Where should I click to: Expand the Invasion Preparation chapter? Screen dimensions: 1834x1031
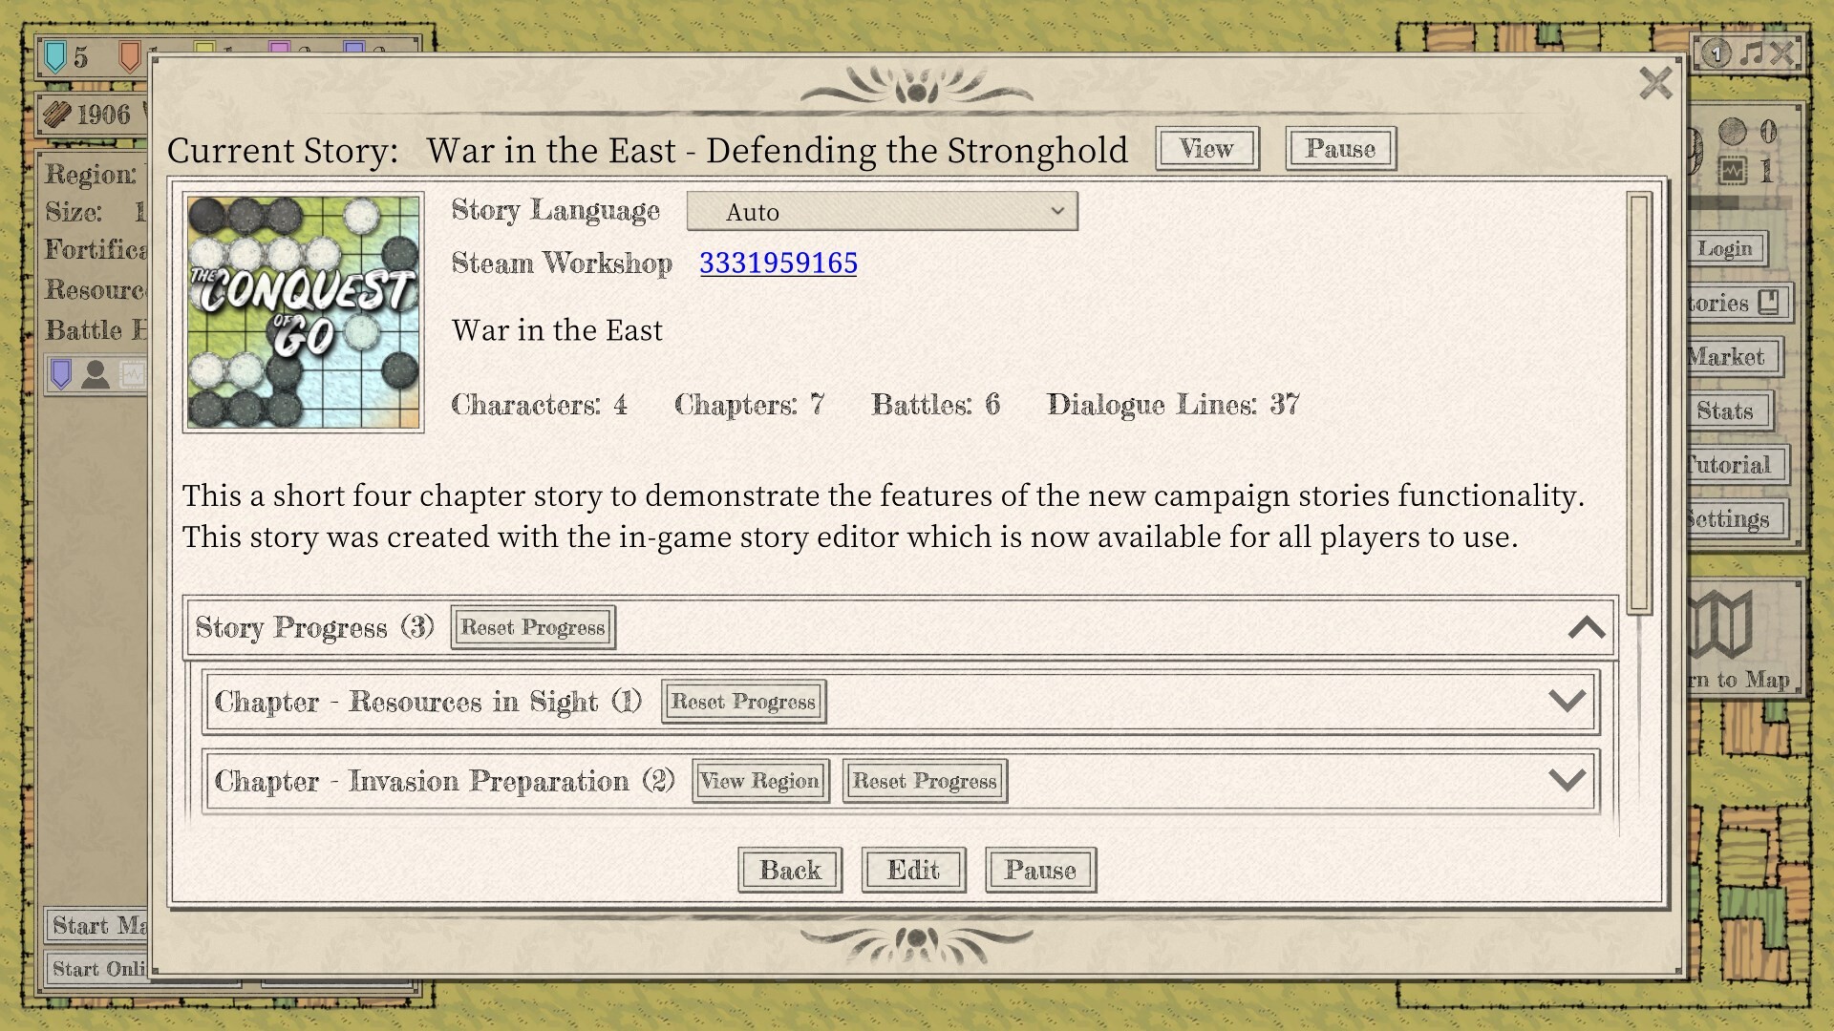(1567, 780)
